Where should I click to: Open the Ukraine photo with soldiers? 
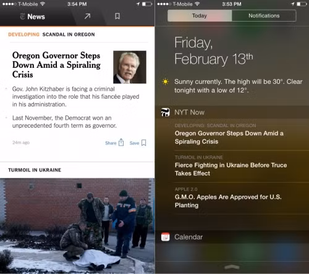(x=77, y=226)
